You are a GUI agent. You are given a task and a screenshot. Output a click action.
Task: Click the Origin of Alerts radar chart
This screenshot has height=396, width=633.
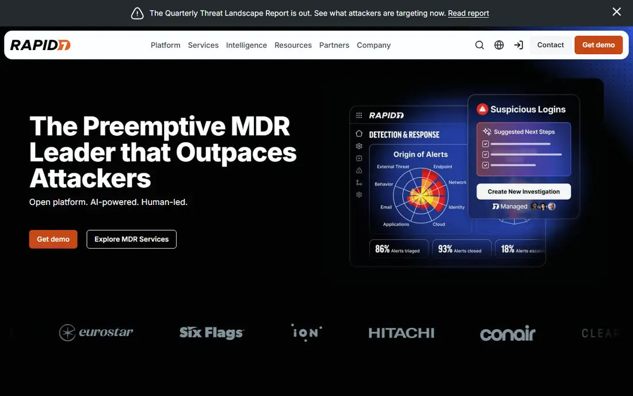pos(421,196)
